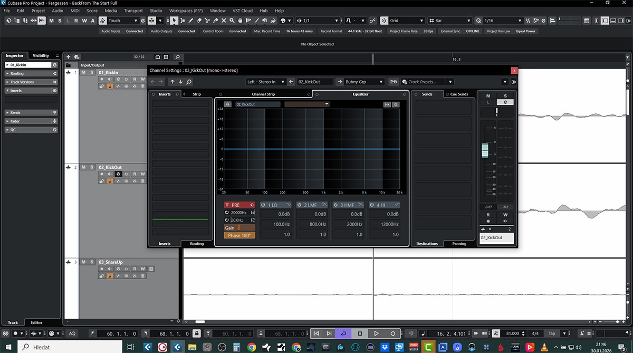
Task: Open the Transport menu
Action: pos(133,11)
